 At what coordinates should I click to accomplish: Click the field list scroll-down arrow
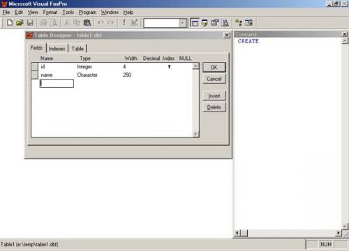pos(195,134)
